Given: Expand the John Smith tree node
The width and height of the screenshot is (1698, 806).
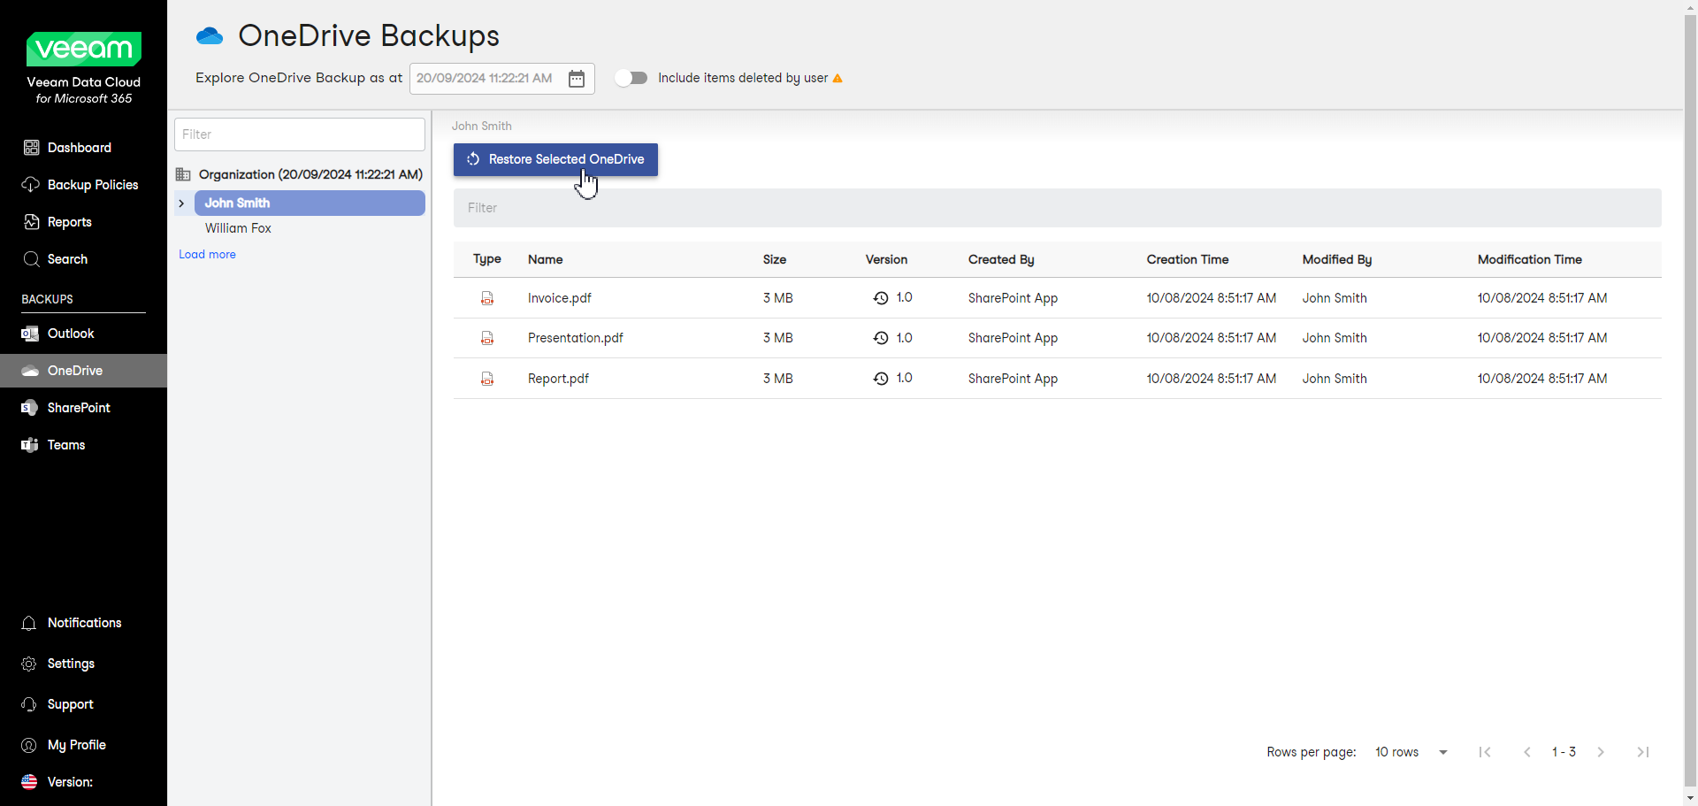Looking at the screenshot, I should [x=181, y=203].
